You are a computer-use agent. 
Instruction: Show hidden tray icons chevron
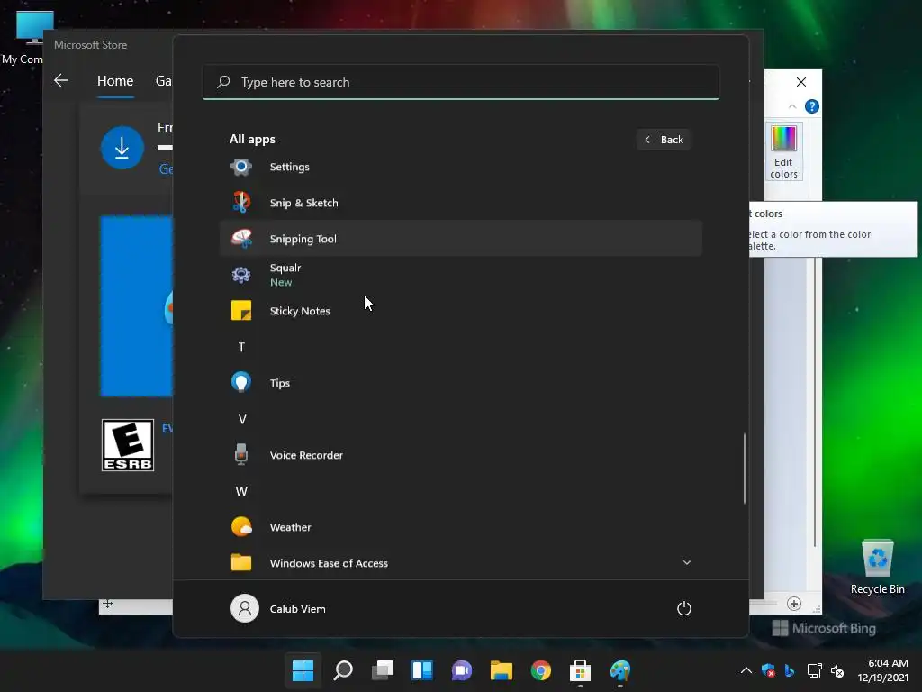[x=746, y=670]
